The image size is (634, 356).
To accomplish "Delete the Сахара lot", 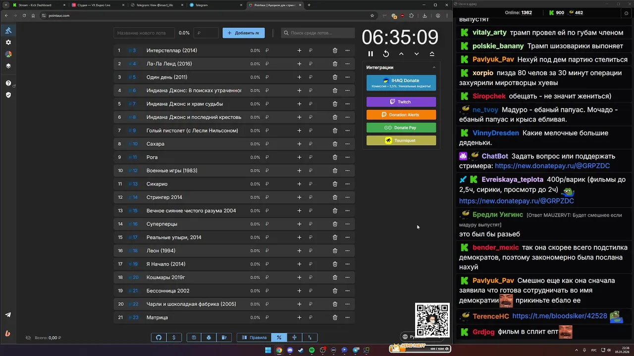I will [335, 144].
